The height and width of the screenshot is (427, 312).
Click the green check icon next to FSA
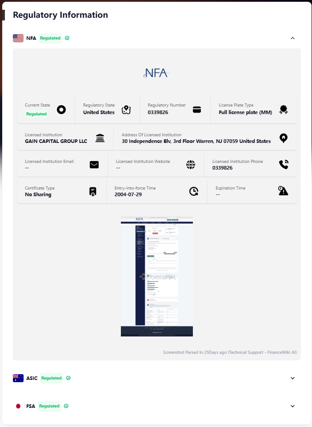tap(66, 406)
